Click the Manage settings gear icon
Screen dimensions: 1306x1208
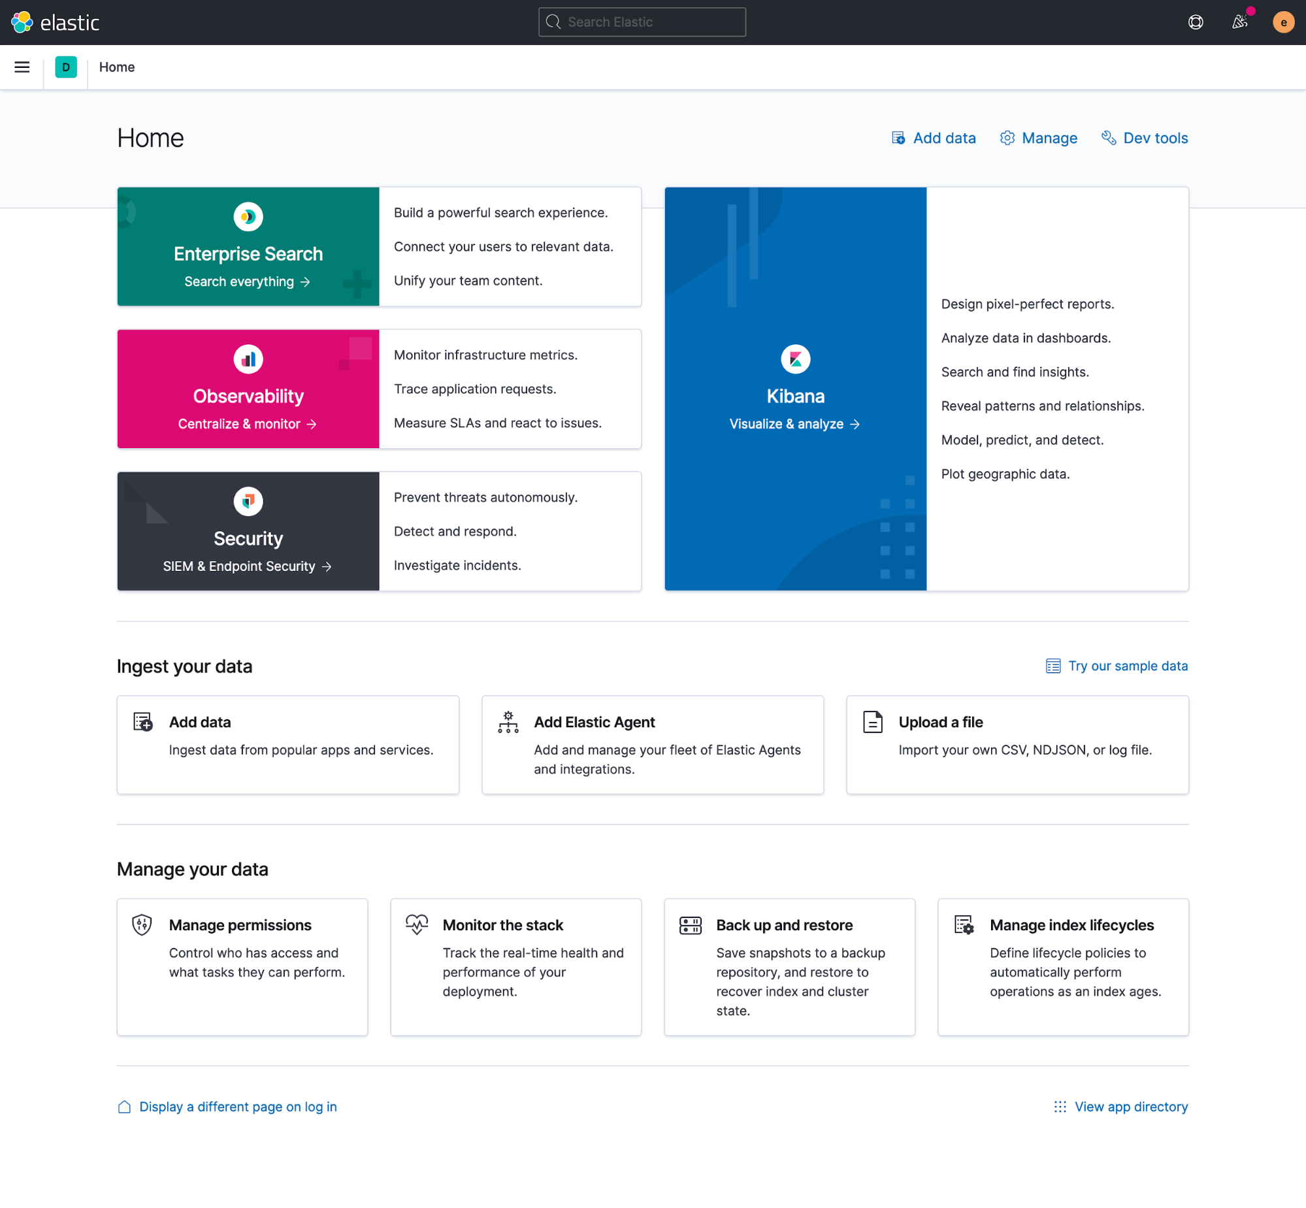[x=1007, y=137]
